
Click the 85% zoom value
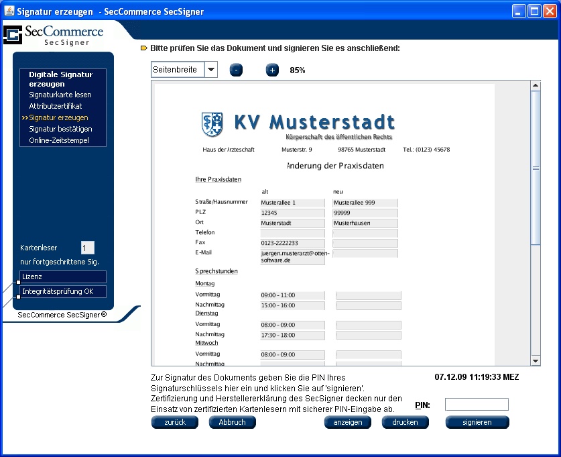tap(298, 70)
